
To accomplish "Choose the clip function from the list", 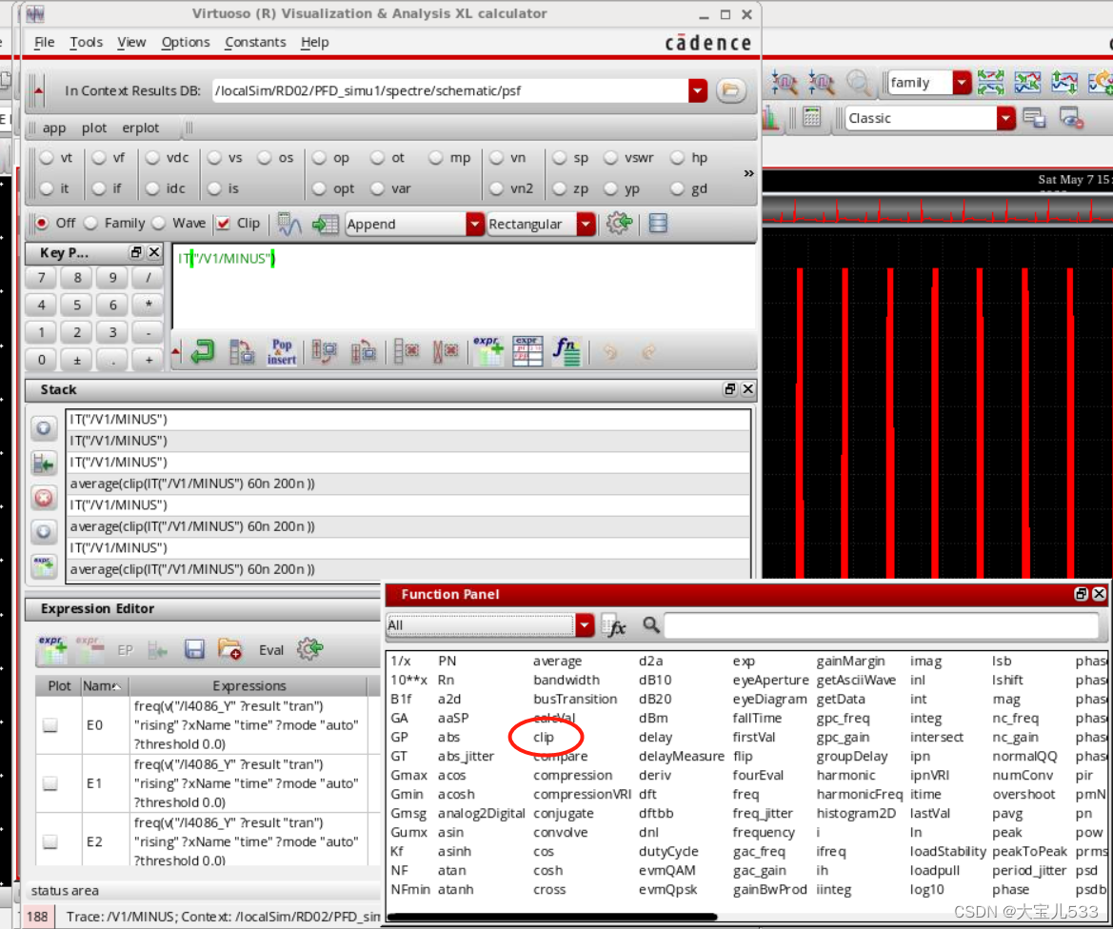I will (x=544, y=737).
